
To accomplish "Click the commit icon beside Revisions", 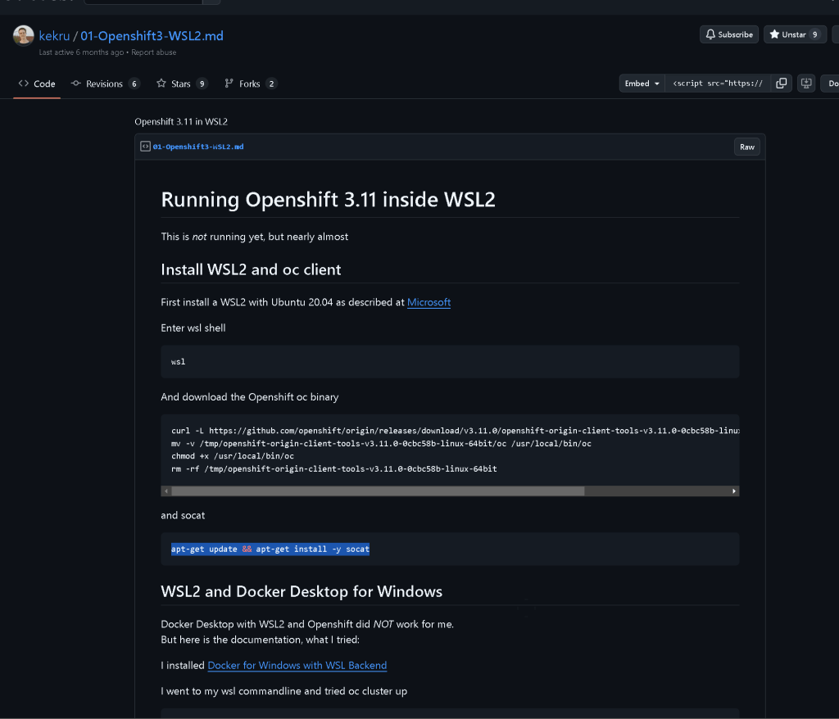I will coord(76,84).
